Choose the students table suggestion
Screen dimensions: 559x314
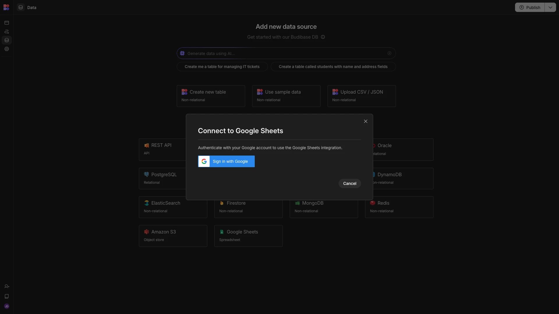point(333,67)
